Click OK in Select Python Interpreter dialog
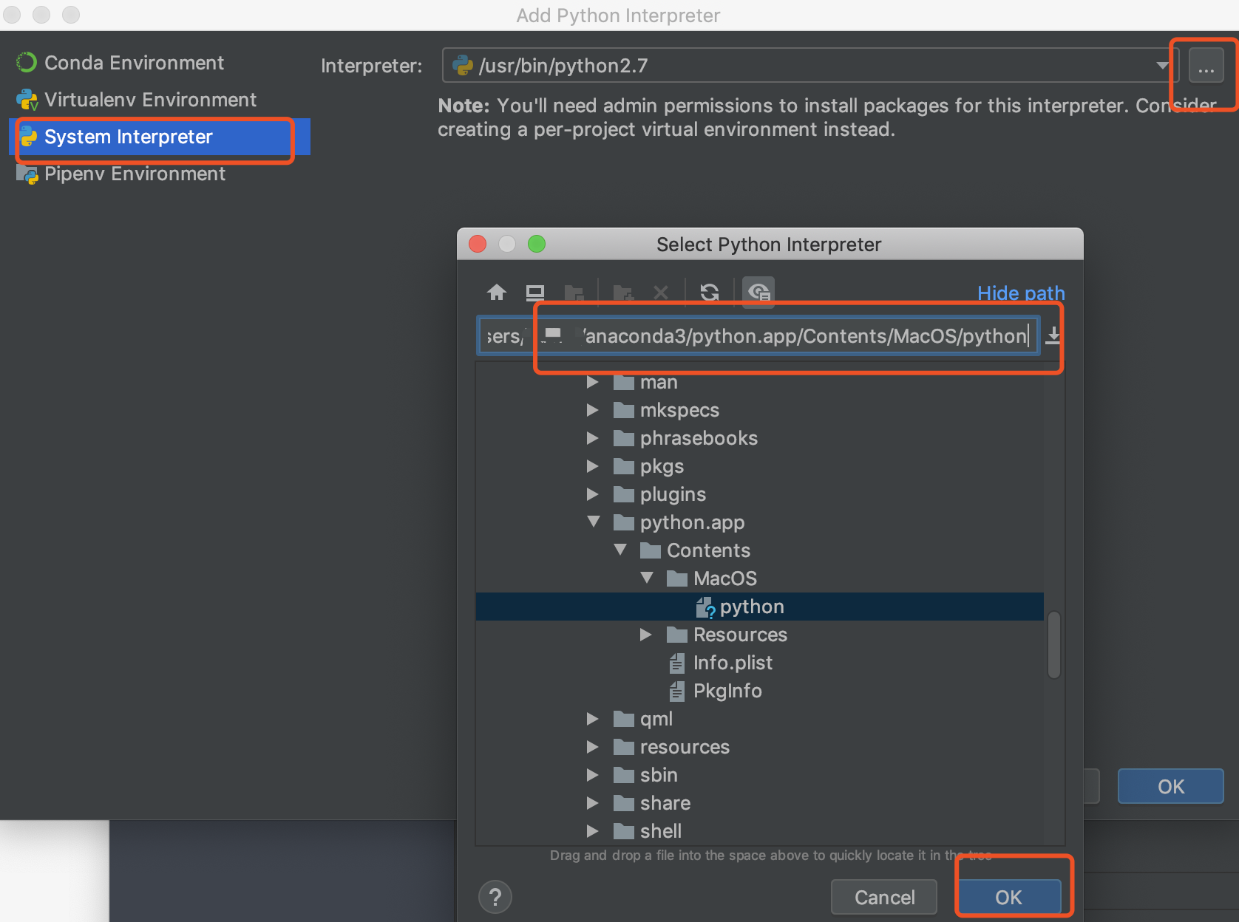This screenshot has height=922, width=1239. pyautogui.click(x=1008, y=897)
